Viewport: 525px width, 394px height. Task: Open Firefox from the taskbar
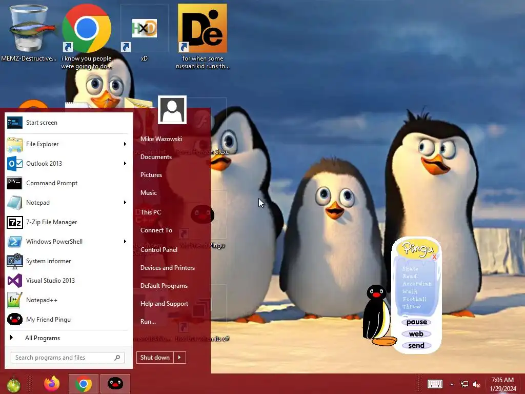(52, 384)
